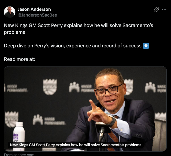Click the blue down-arrow emoji
The width and height of the screenshot is (171, 156).
click(x=146, y=46)
